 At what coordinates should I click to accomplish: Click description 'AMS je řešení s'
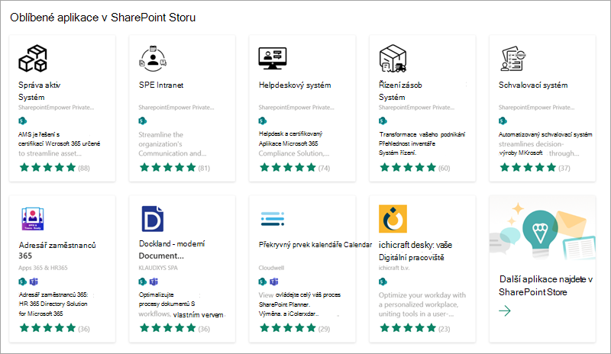point(59,143)
